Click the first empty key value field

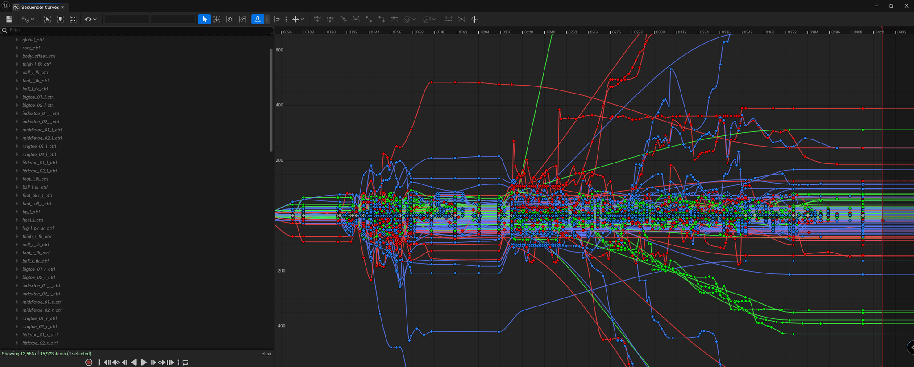point(127,19)
